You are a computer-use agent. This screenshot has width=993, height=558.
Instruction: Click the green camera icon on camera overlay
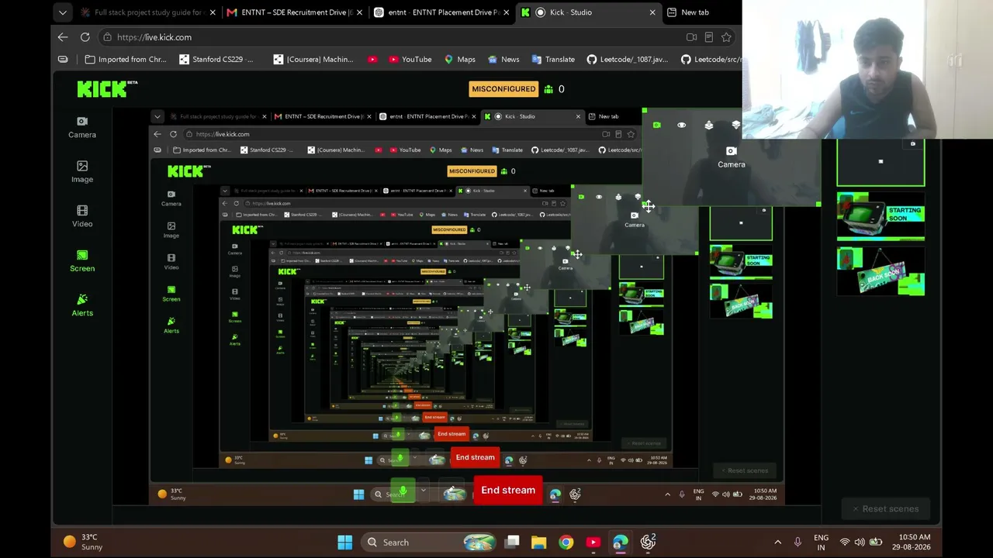656,125
